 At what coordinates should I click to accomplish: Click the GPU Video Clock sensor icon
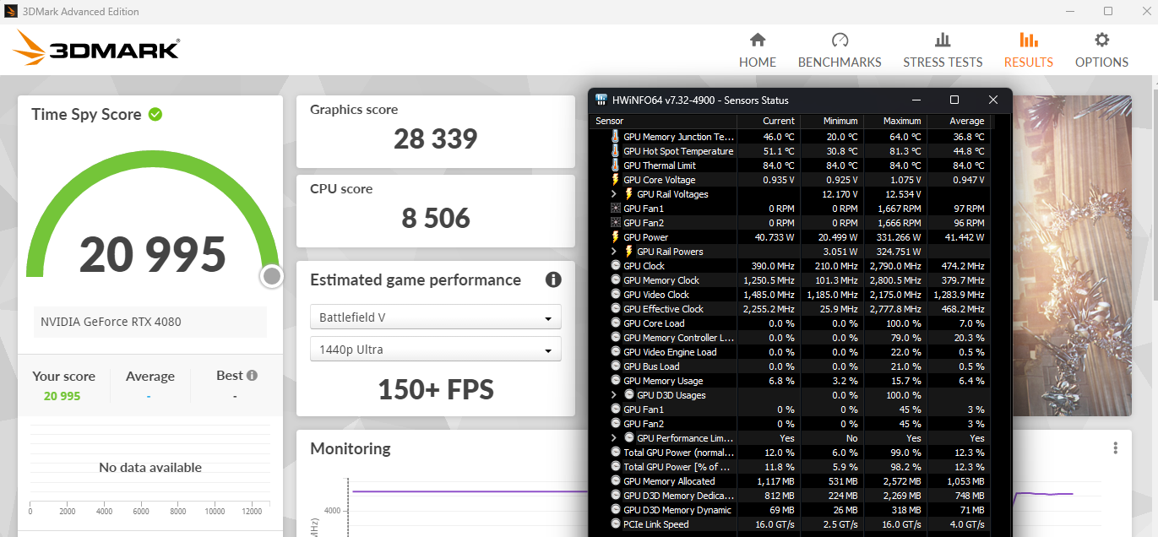[x=615, y=295]
